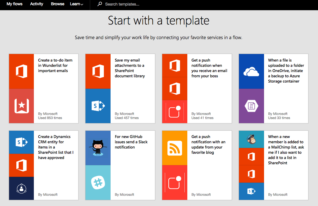
Task: Open the My flows page
Action: coord(14,4)
